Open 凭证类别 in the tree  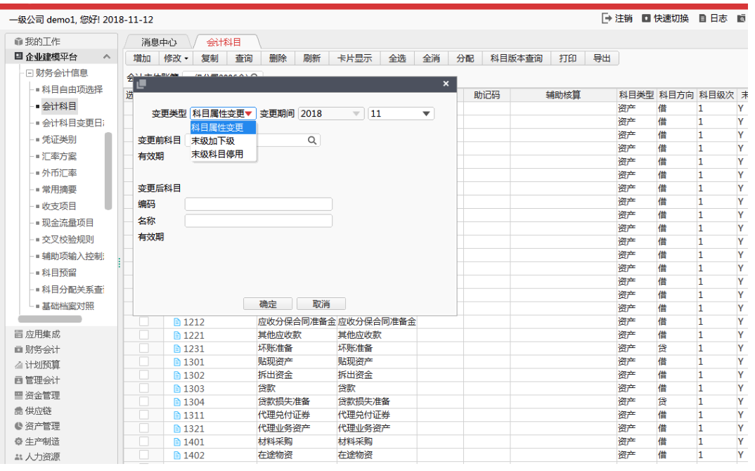click(x=59, y=140)
